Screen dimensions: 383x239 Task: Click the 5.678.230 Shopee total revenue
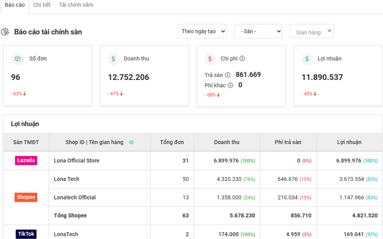(x=242, y=215)
